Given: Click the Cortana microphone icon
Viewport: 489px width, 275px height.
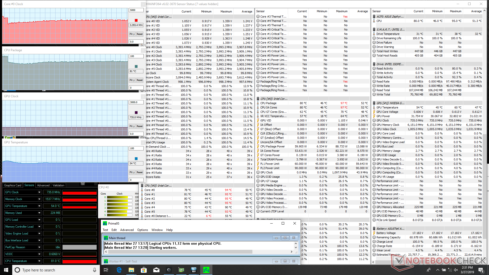Looking at the screenshot, I should coord(94,270).
